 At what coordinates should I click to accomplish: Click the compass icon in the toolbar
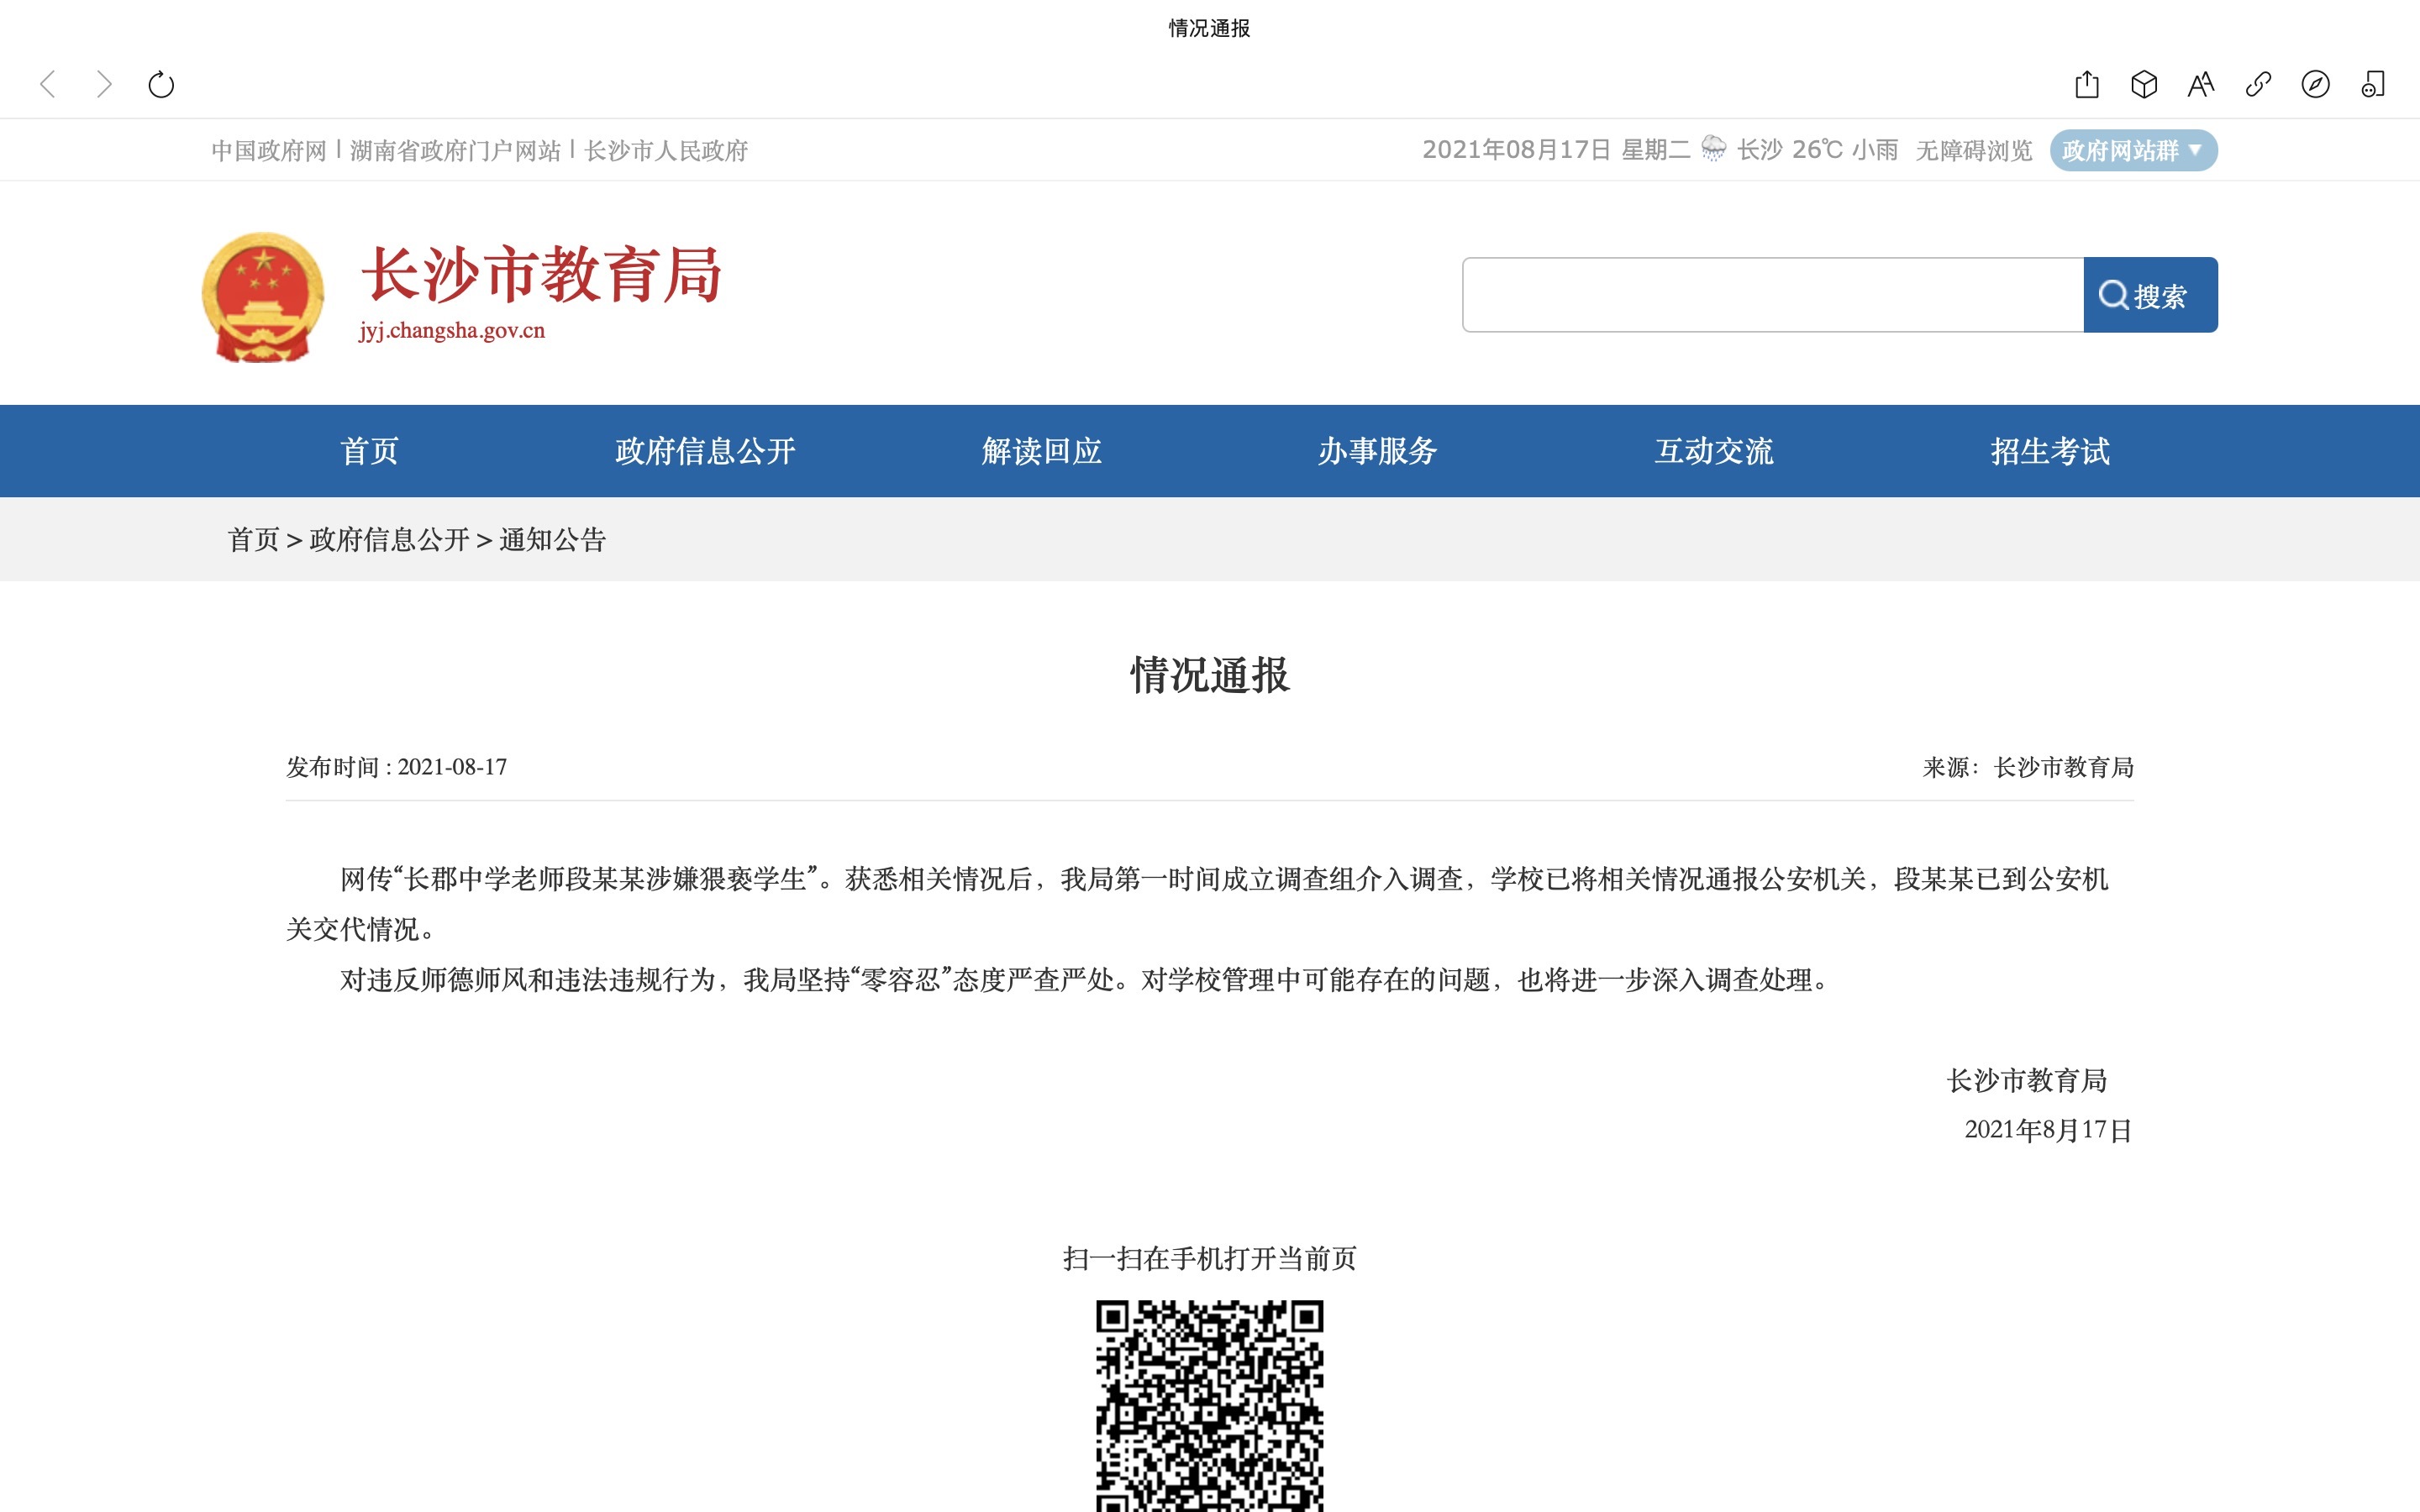tap(2314, 86)
